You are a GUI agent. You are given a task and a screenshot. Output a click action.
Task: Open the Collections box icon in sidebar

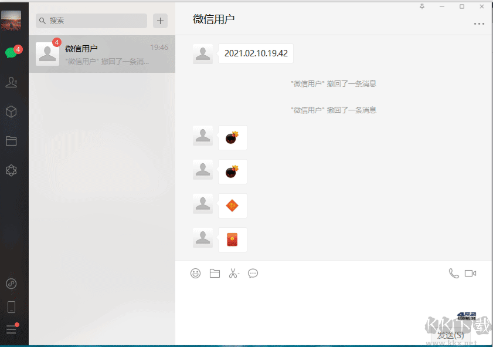tap(11, 112)
